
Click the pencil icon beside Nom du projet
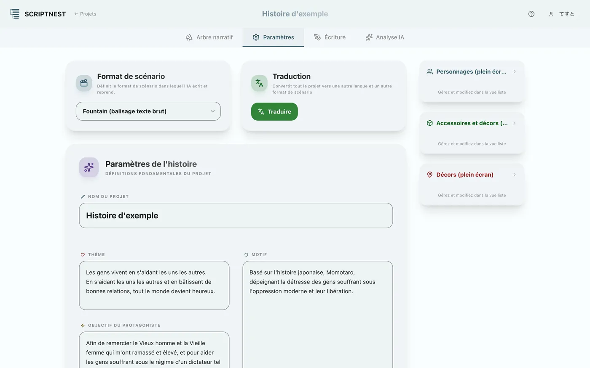point(83,196)
